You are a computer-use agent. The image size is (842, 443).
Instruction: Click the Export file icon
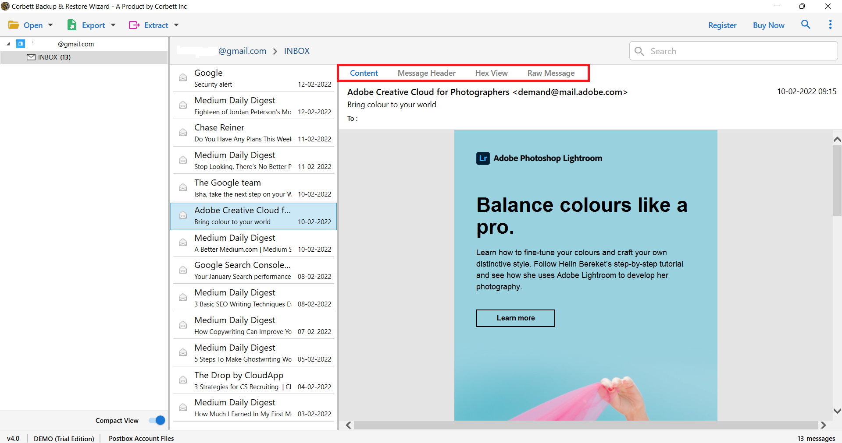point(72,25)
